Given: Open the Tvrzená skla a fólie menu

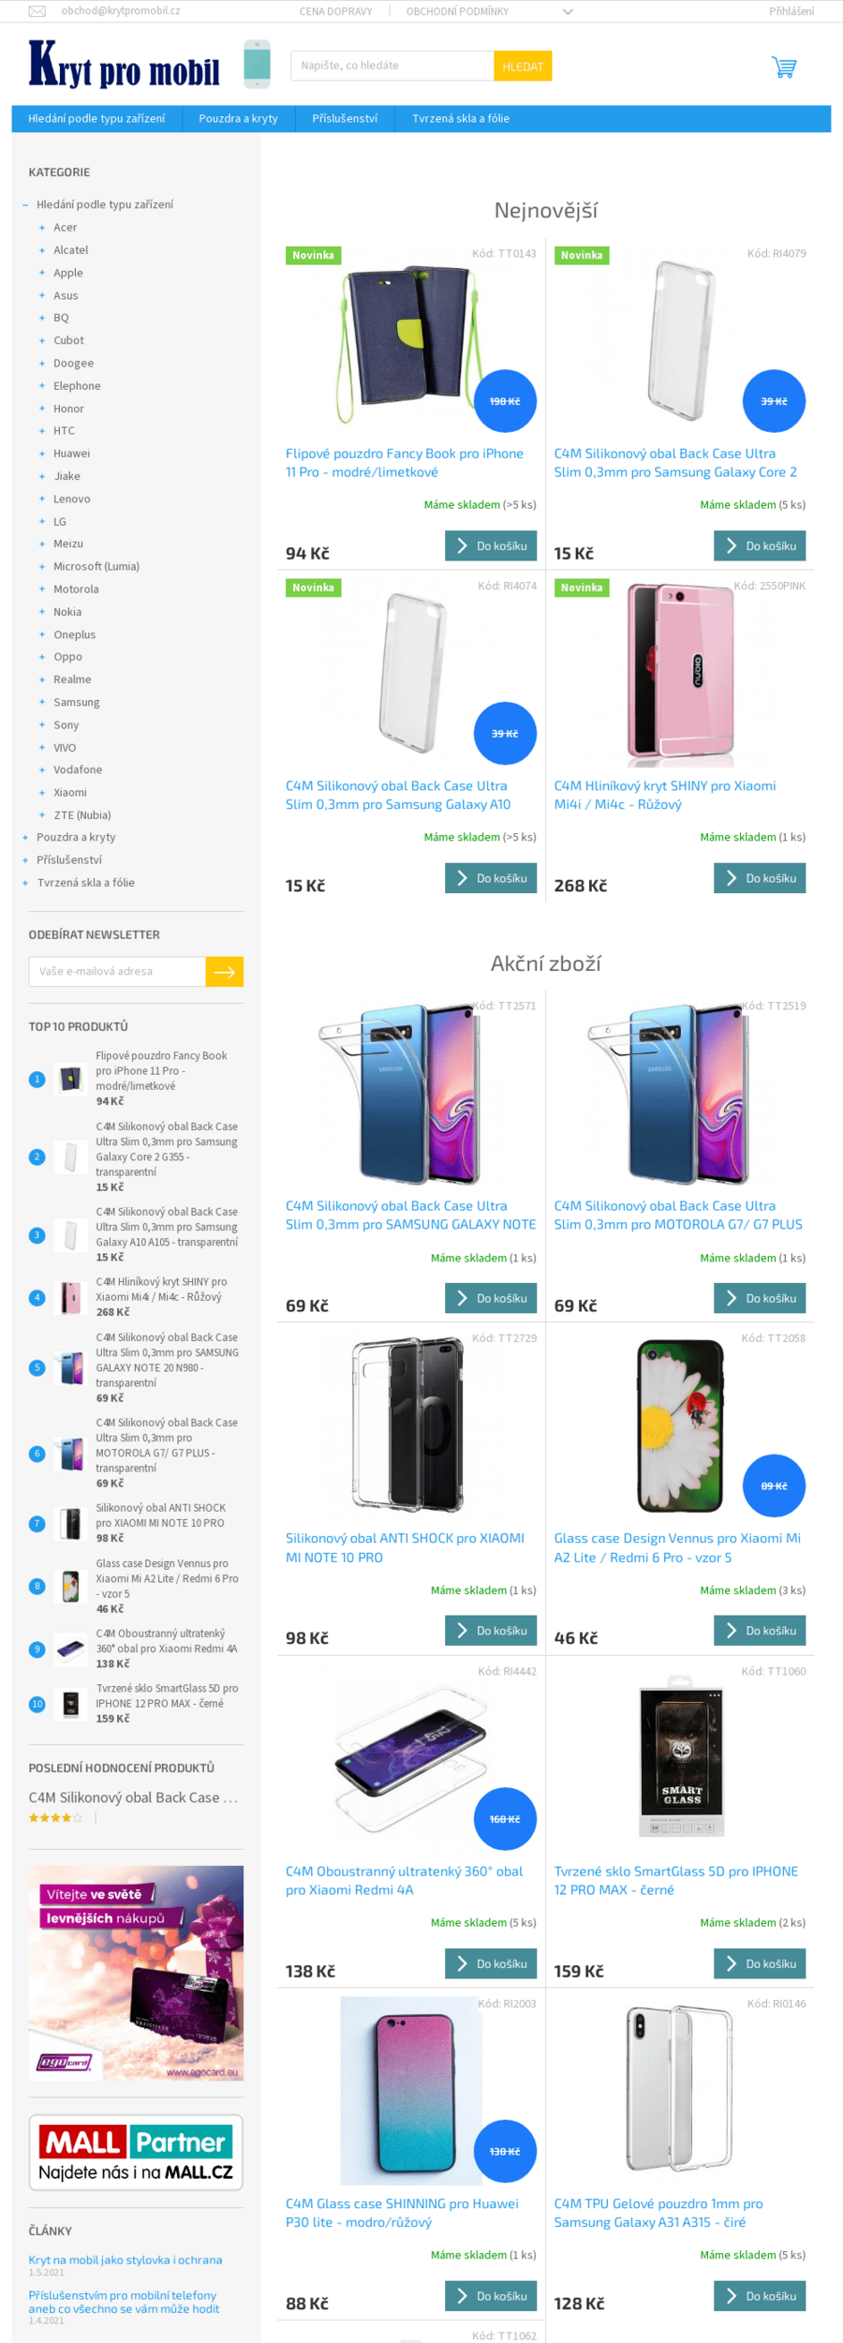Looking at the screenshot, I should pyautogui.click(x=461, y=119).
